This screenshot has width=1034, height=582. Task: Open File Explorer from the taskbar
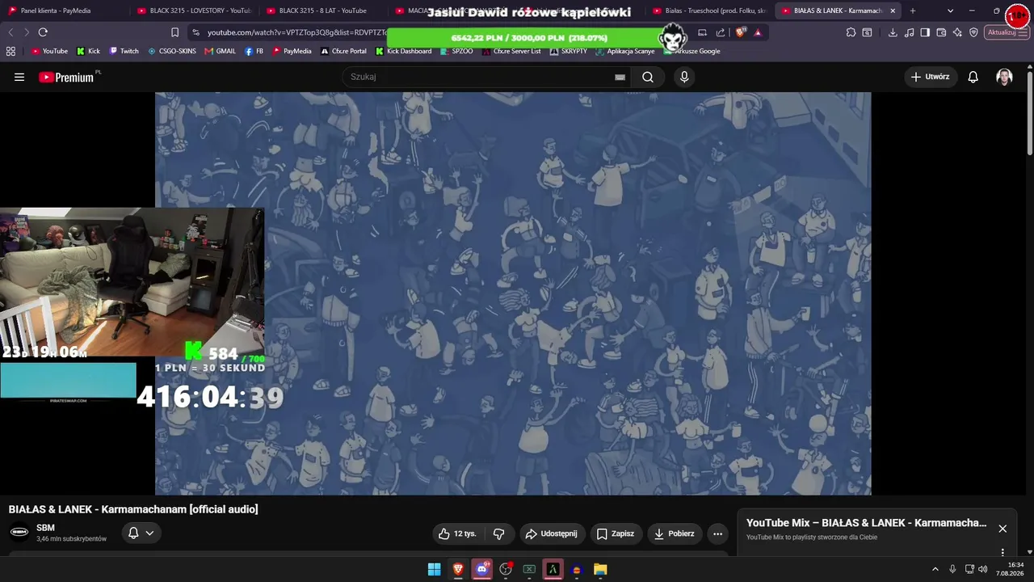pos(600,569)
